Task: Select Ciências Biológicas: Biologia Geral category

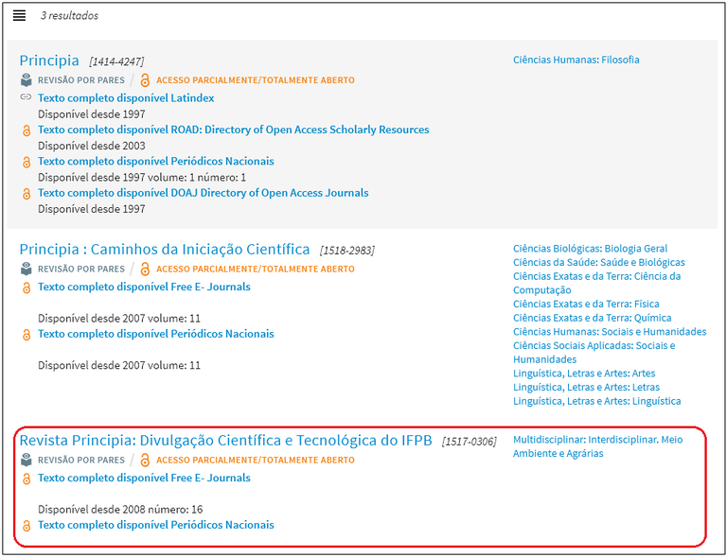Action: pyautogui.click(x=590, y=249)
